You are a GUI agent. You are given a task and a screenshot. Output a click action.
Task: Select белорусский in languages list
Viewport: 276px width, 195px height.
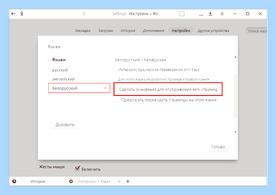coord(79,88)
